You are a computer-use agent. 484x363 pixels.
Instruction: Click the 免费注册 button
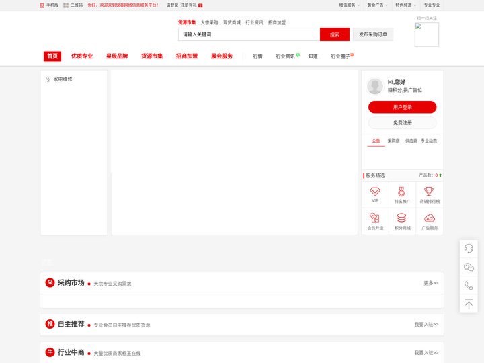point(402,123)
